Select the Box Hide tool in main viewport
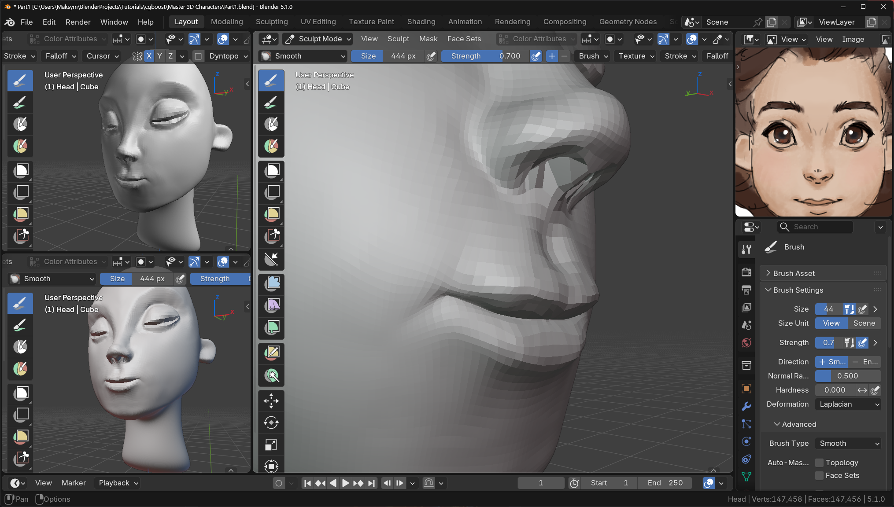 click(271, 192)
